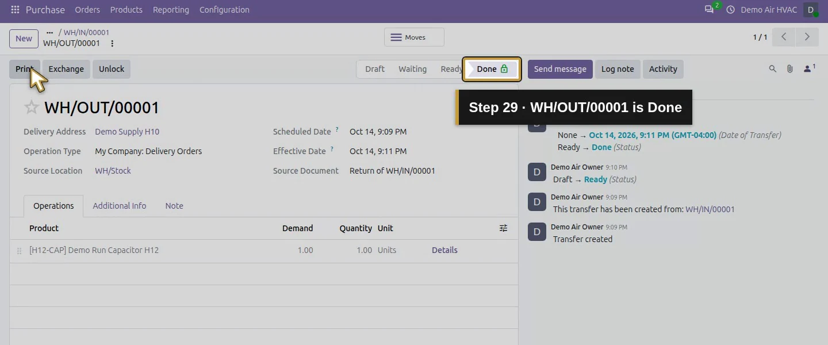Go to next record arrow

pyautogui.click(x=807, y=37)
